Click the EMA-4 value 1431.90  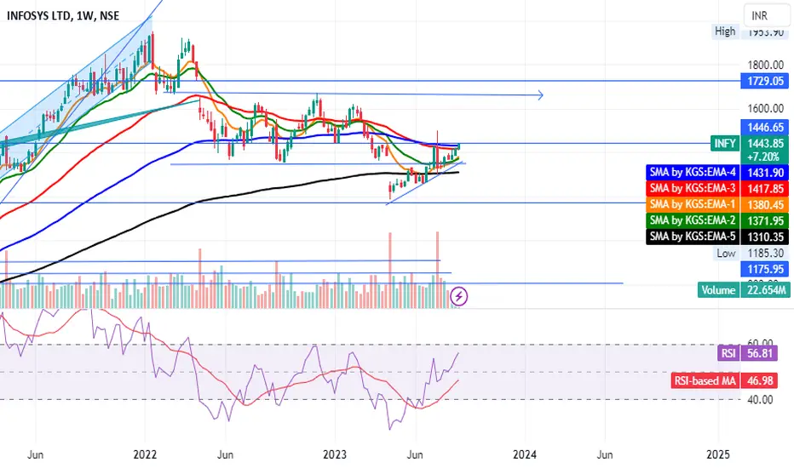click(765, 173)
